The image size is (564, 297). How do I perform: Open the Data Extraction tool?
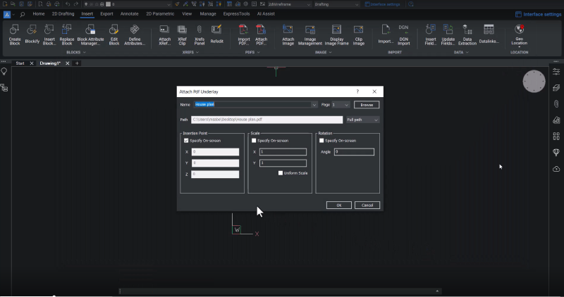click(x=467, y=34)
